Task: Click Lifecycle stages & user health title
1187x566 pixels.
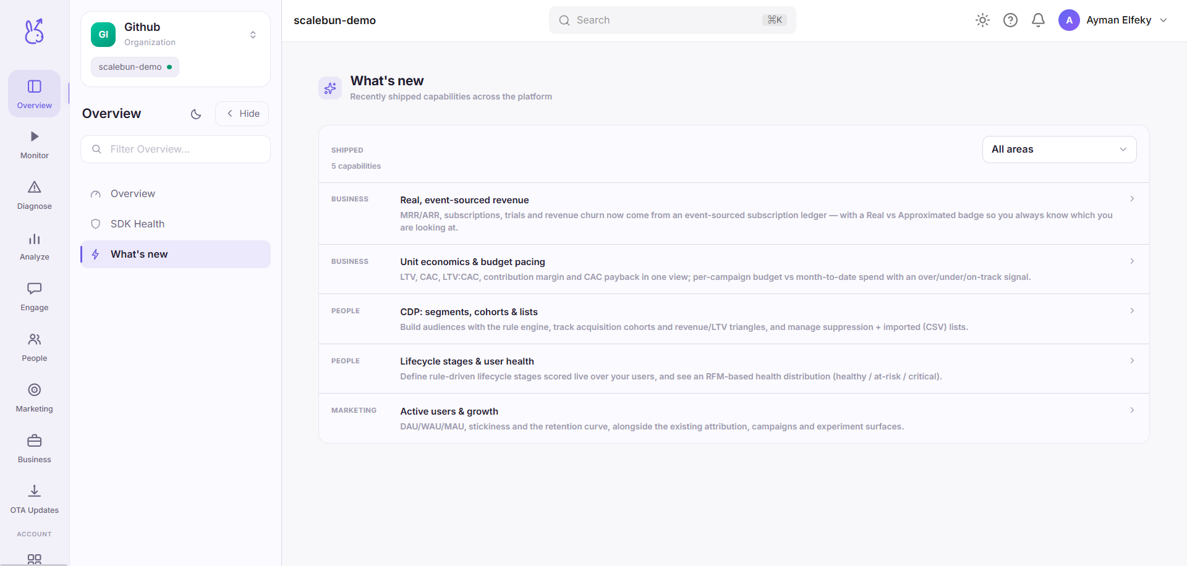Action: (467, 361)
